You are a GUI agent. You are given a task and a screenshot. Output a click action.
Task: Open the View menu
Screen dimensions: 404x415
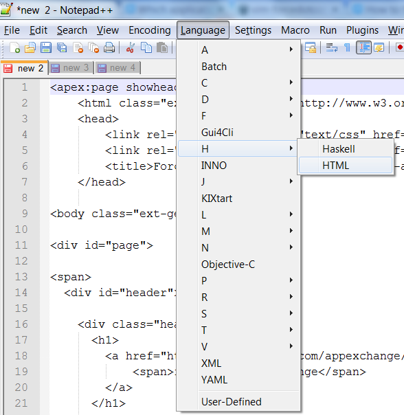(x=107, y=30)
